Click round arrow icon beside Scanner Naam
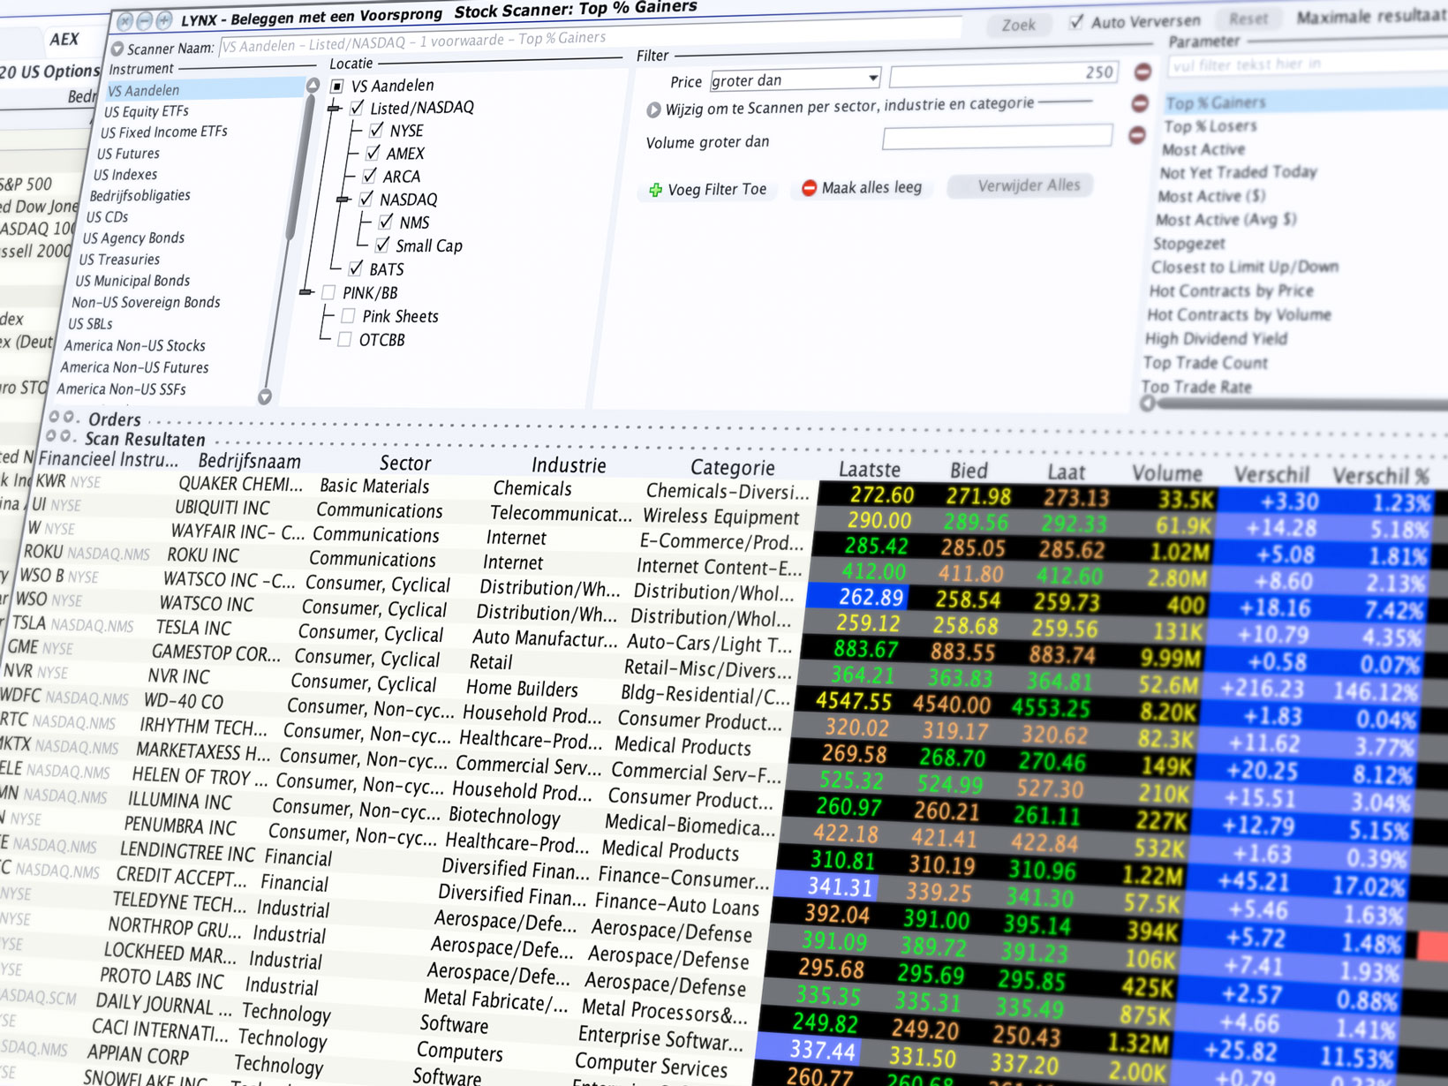 pos(118,49)
